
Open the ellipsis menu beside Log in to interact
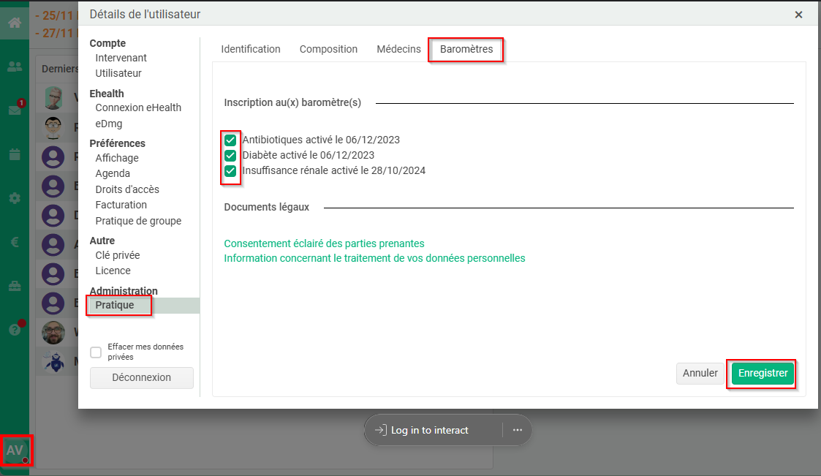click(x=518, y=430)
